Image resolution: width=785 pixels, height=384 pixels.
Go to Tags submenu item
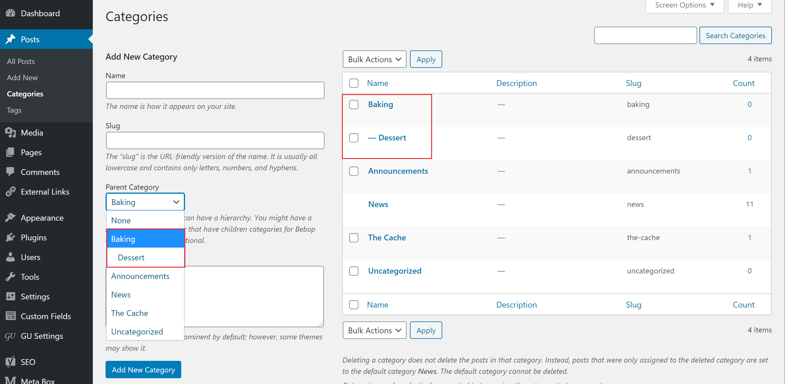(x=14, y=110)
